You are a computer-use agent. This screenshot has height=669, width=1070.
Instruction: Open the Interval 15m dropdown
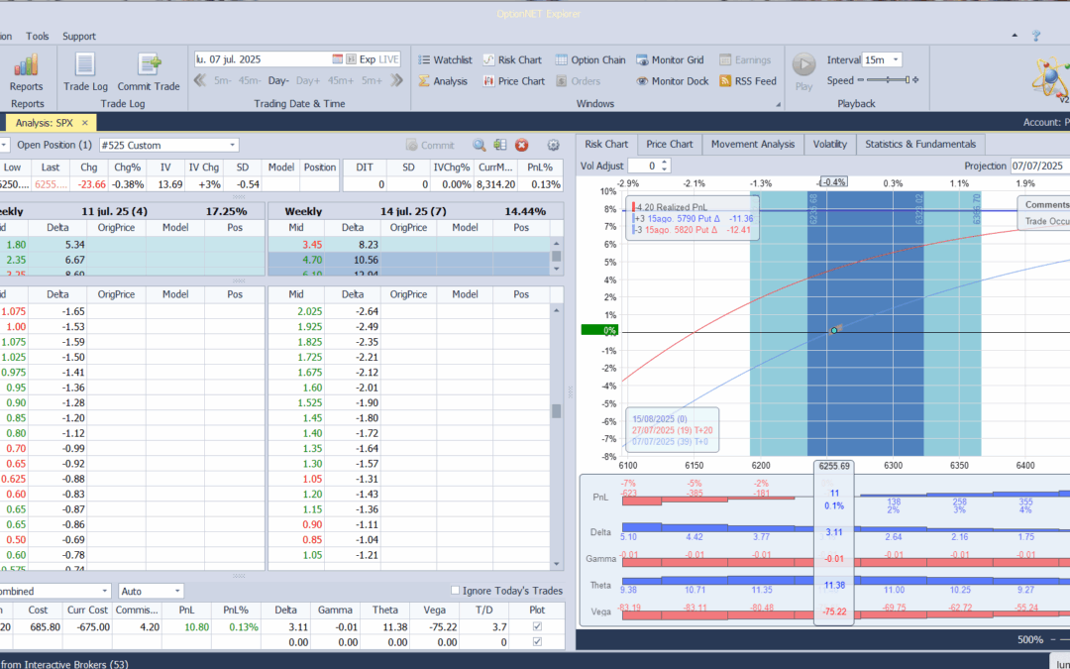pyautogui.click(x=896, y=60)
